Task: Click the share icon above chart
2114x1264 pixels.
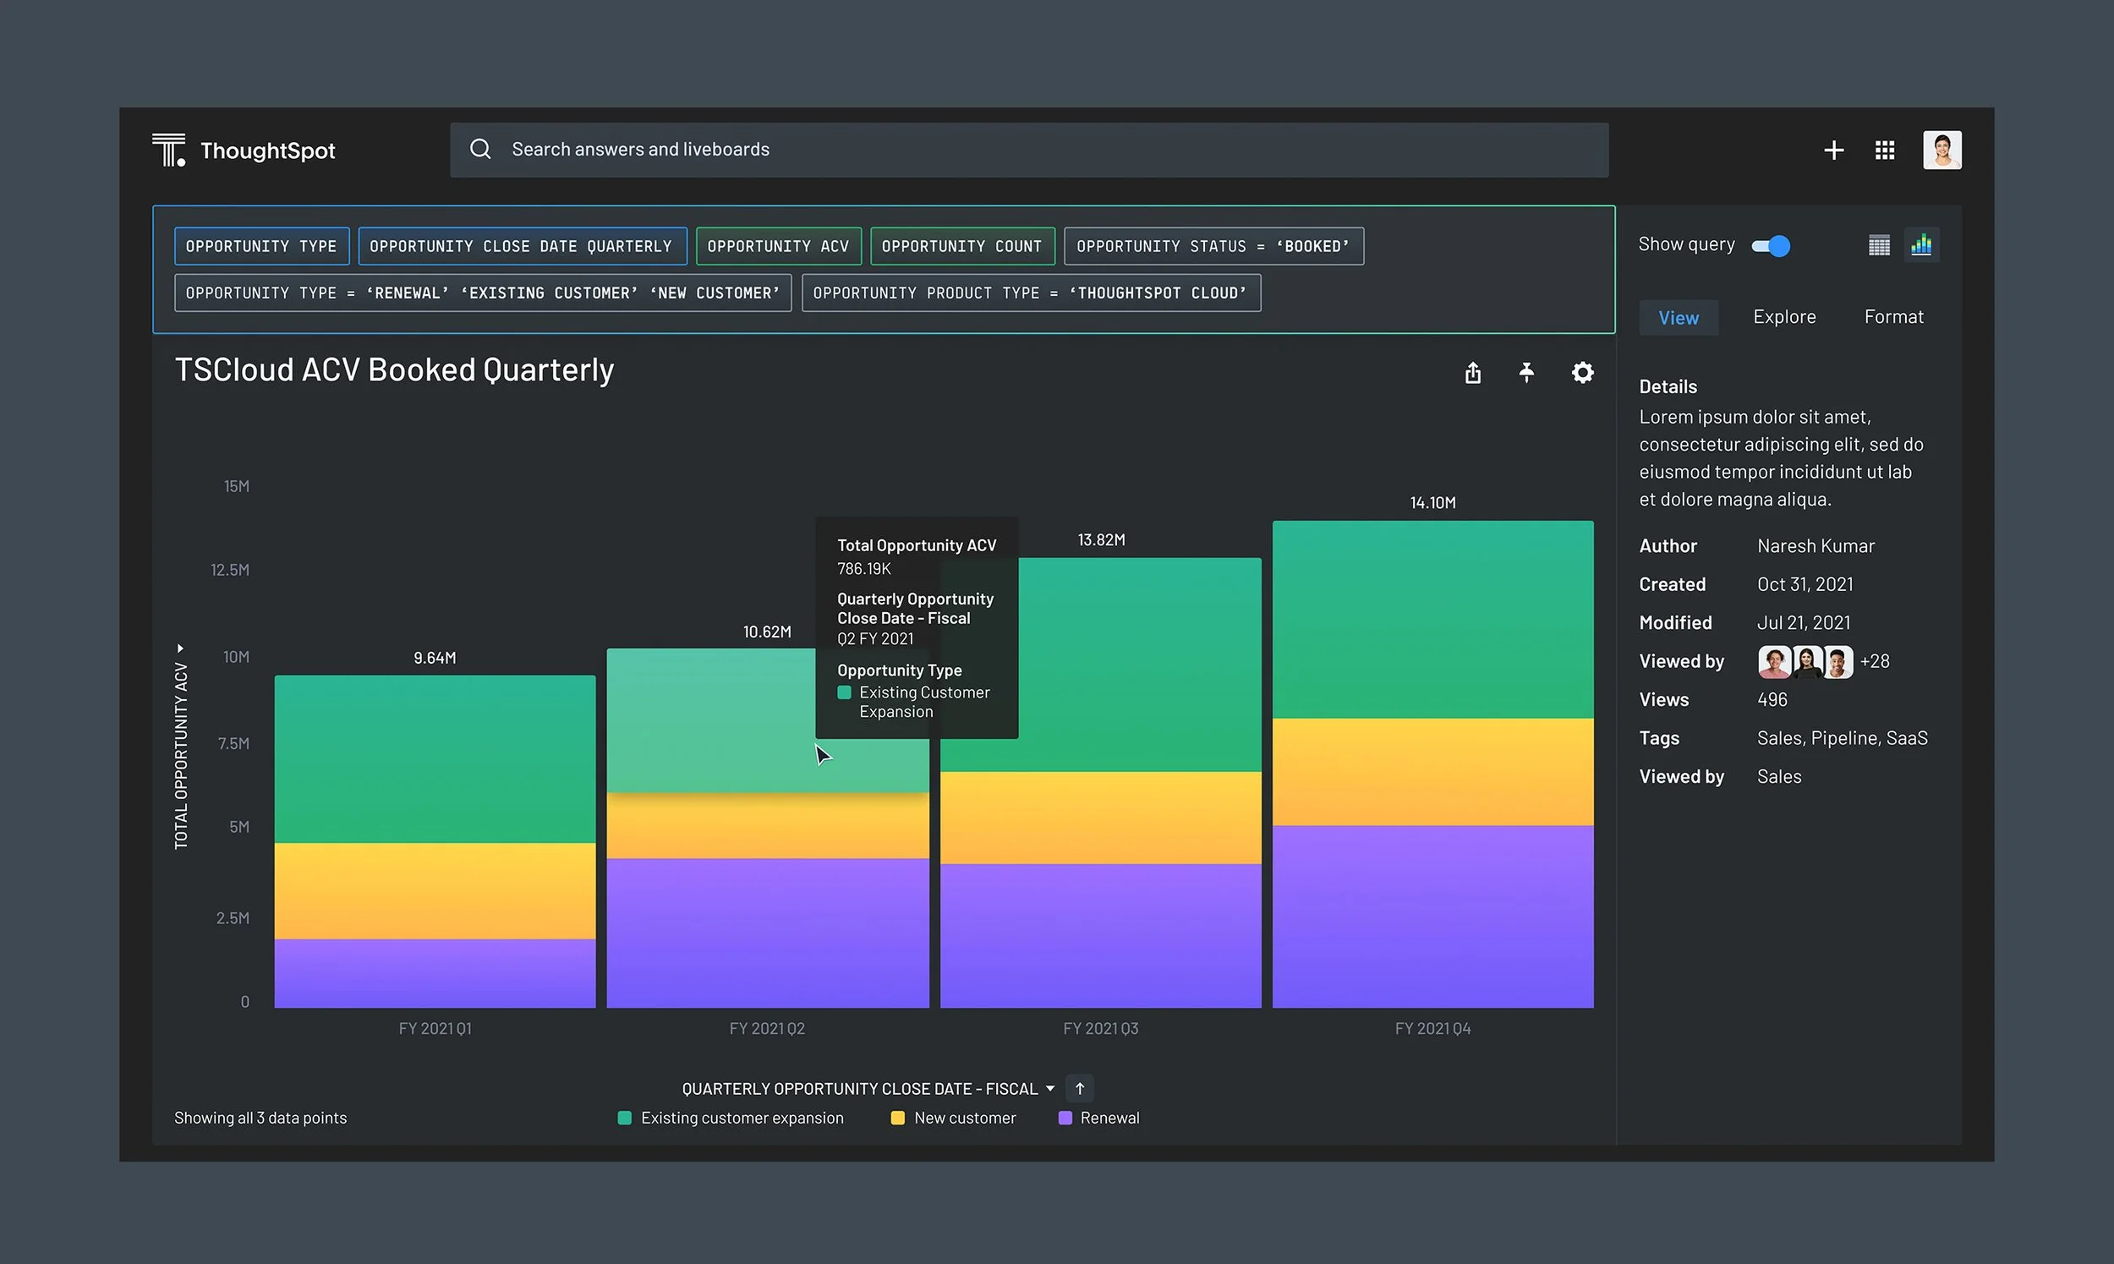Action: coord(1473,372)
